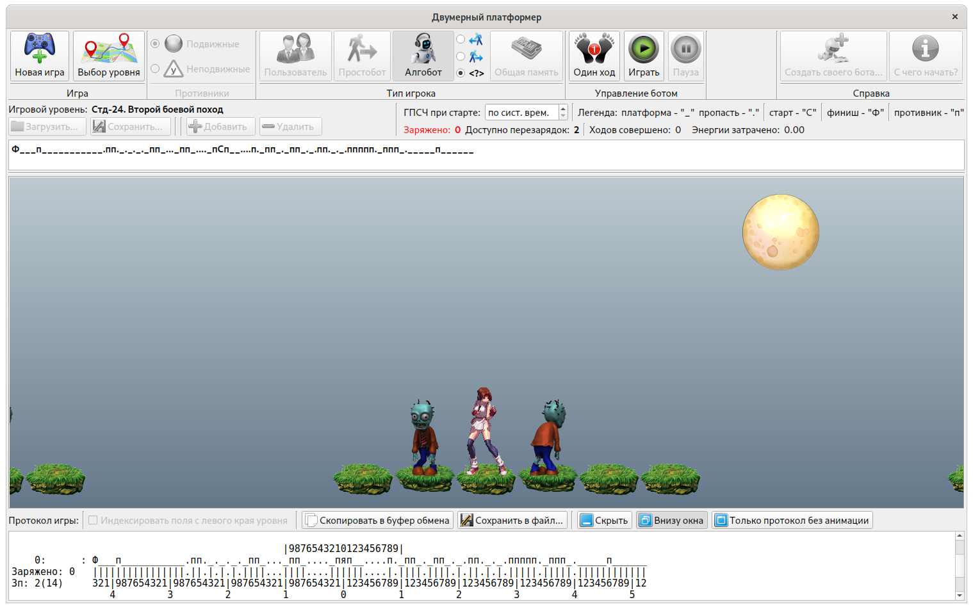This screenshot has width=973, height=609.
Task: Click the Зп: 2(14) line in the protocol
Action: pyautogui.click(x=37, y=583)
